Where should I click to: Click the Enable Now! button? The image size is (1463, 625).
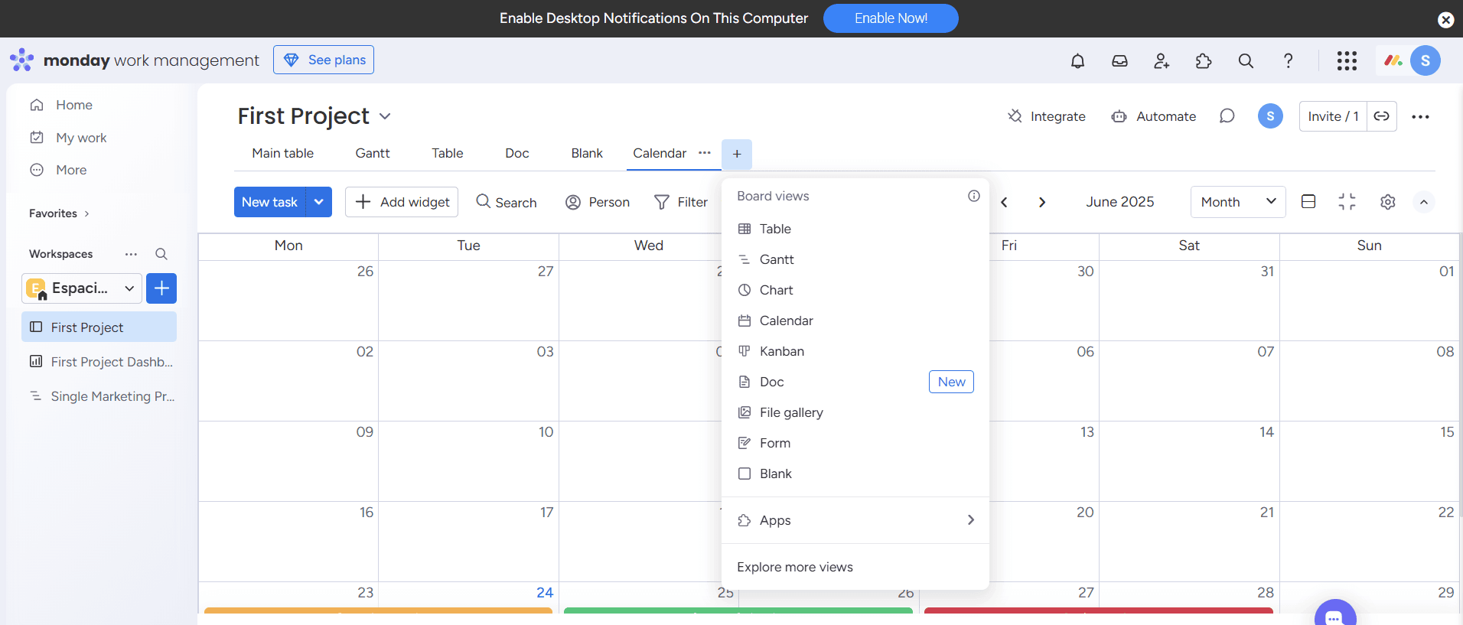coord(890,18)
